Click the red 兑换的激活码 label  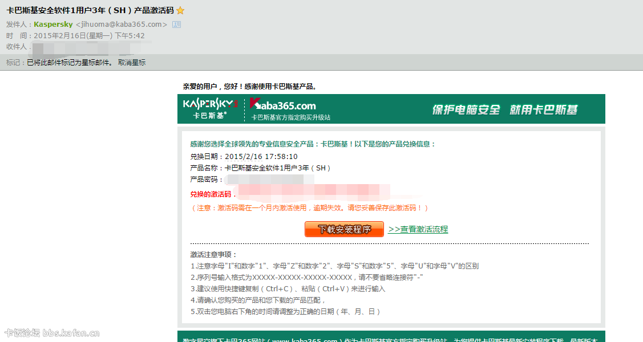211,194
